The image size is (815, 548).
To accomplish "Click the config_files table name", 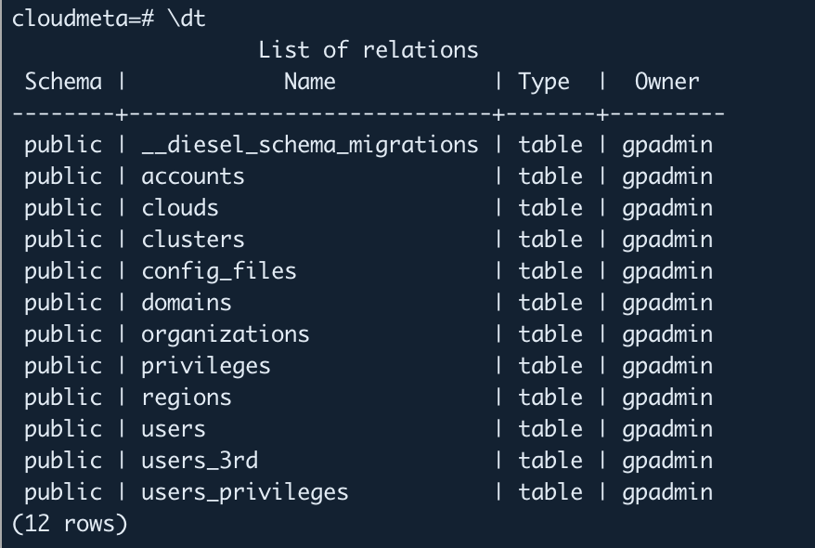I will (x=218, y=271).
